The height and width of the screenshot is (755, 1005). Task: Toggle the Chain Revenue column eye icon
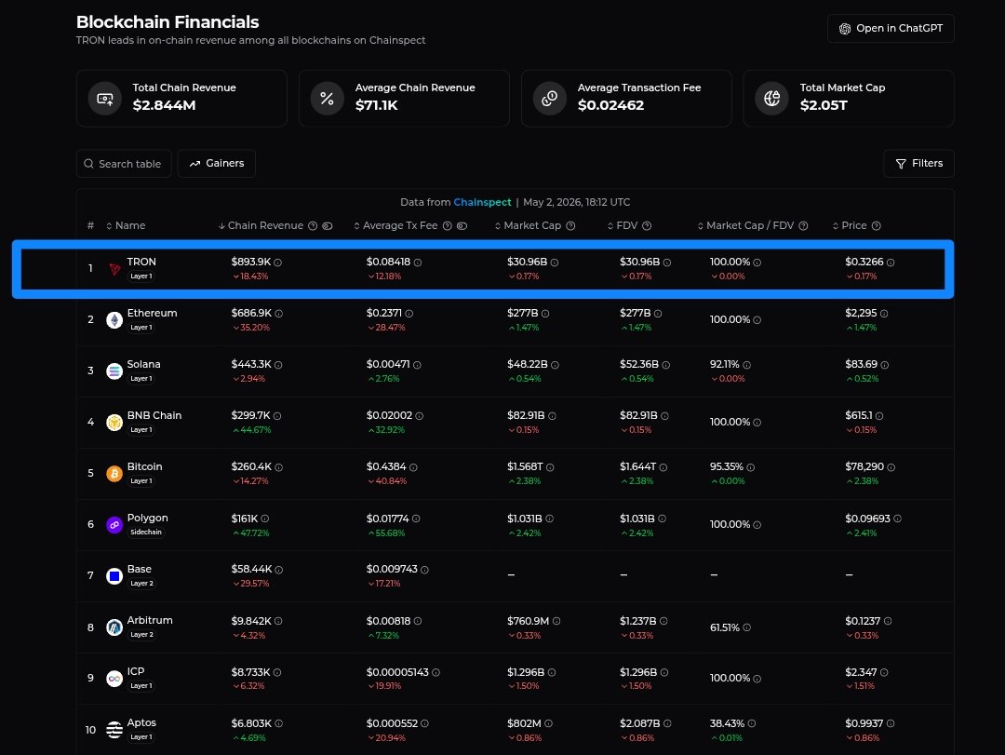tap(327, 226)
